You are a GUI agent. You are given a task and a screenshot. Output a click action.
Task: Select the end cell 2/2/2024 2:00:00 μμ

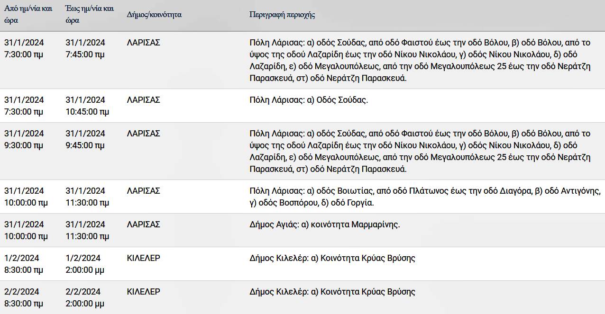click(x=85, y=297)
